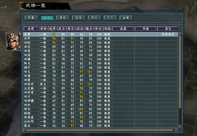The height and width of the screenshot is (136, 197).
Task: Select officer row 田单
Action: click(x=101, y=38)
